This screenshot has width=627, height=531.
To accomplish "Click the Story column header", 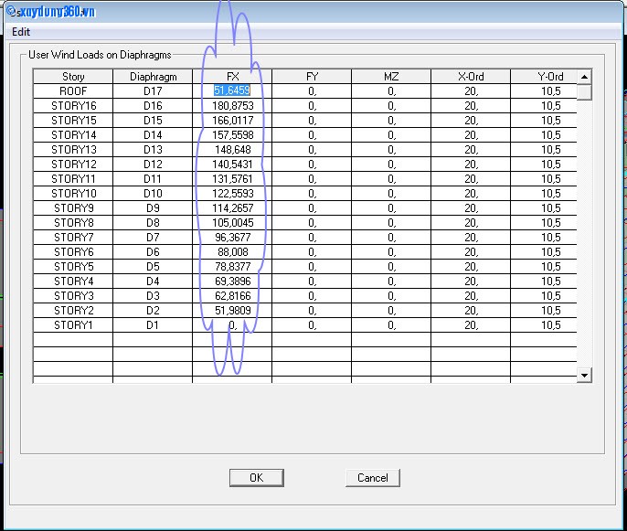I will pos(73,77).
